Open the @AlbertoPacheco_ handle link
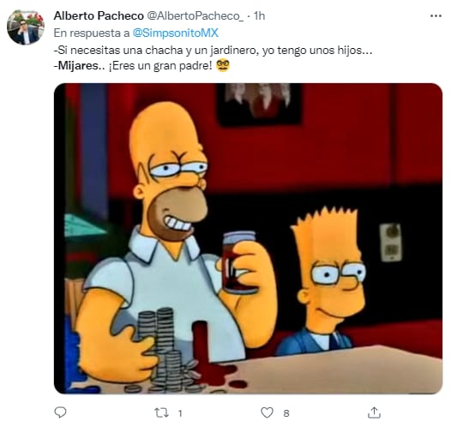Viewport: 451px width, 421px height. 195,16
